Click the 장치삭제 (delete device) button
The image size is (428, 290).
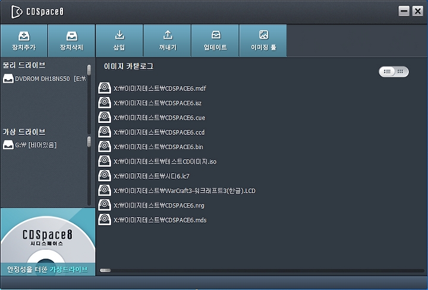72,40
